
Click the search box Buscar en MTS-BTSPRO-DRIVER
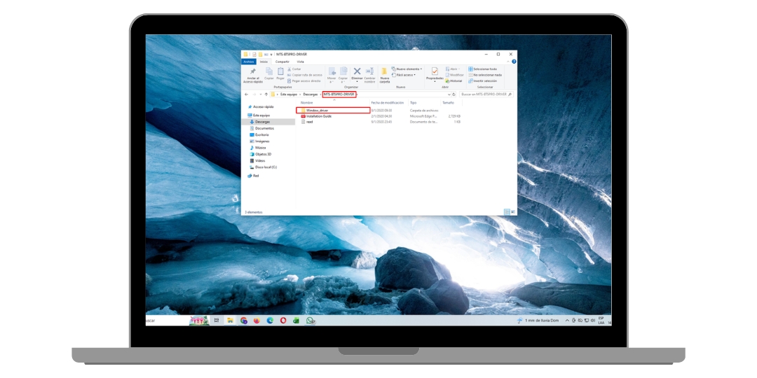(x=484, y=94)
